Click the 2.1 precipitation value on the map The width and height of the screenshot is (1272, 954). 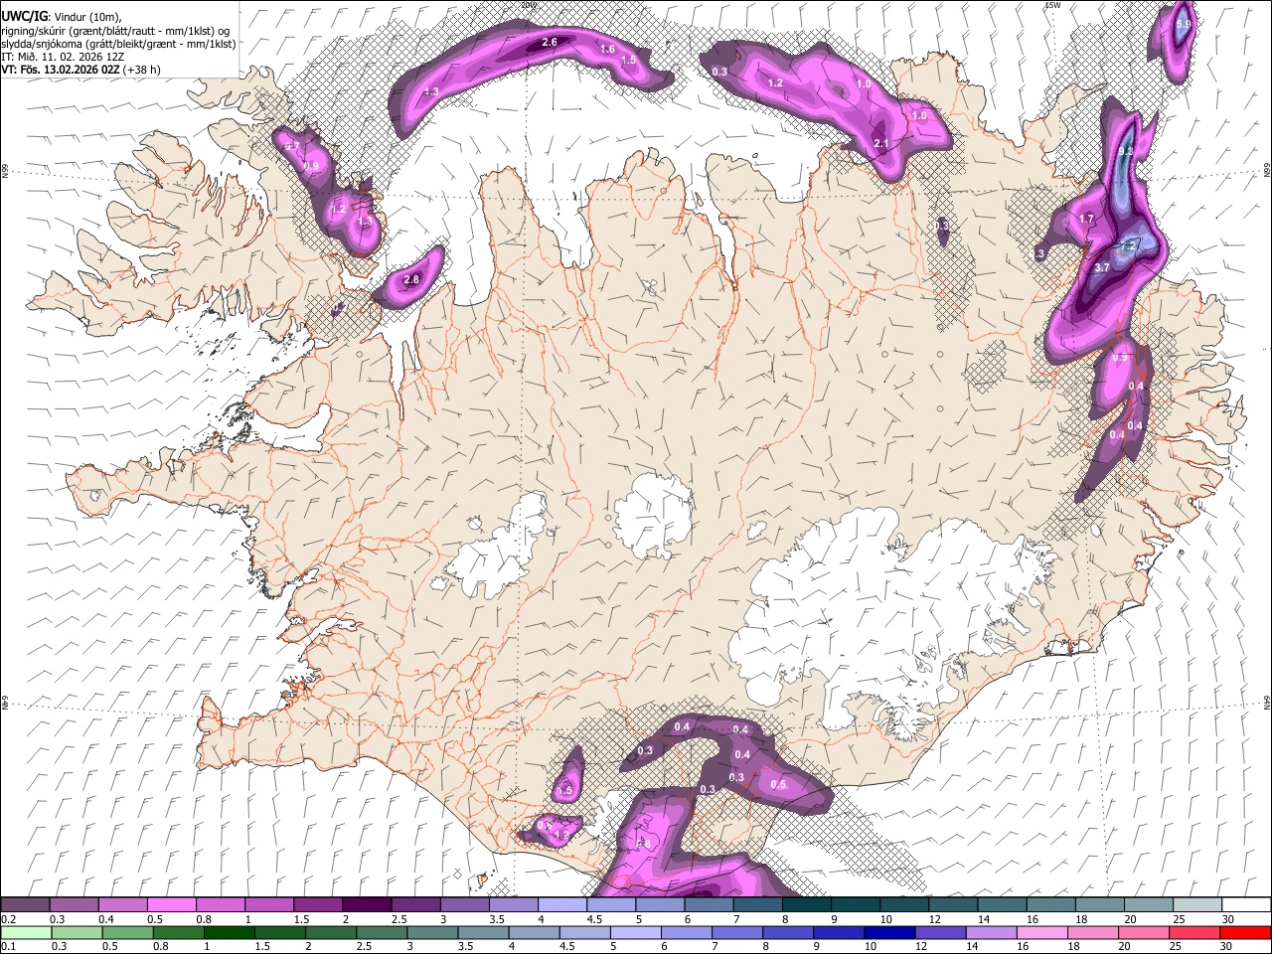(x=880, y=144)
